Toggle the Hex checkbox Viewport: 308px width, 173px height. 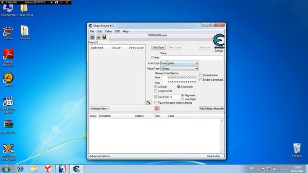coord(152,58)
